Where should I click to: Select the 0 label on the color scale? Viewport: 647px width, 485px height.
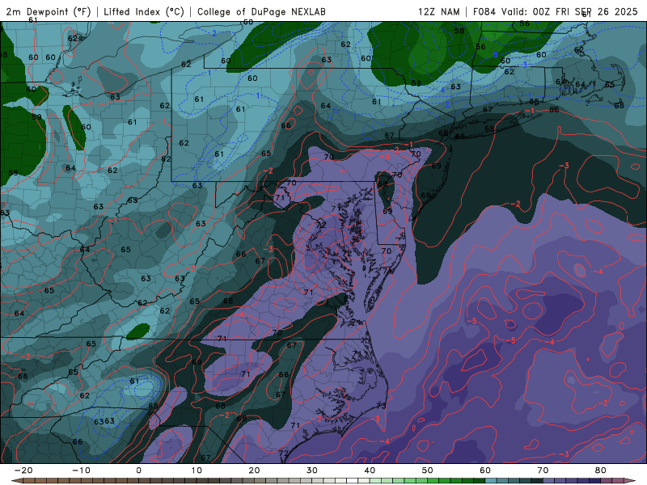click(138, 470)
